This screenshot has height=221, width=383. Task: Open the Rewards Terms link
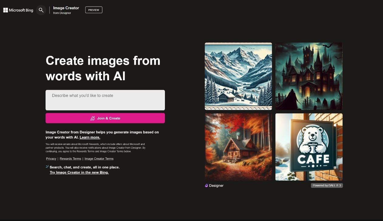pyautogui.click(x=70, y=158)
